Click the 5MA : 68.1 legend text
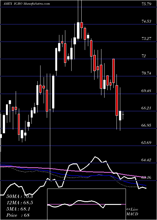Viewport: 157px width, 220px height. 18,209
